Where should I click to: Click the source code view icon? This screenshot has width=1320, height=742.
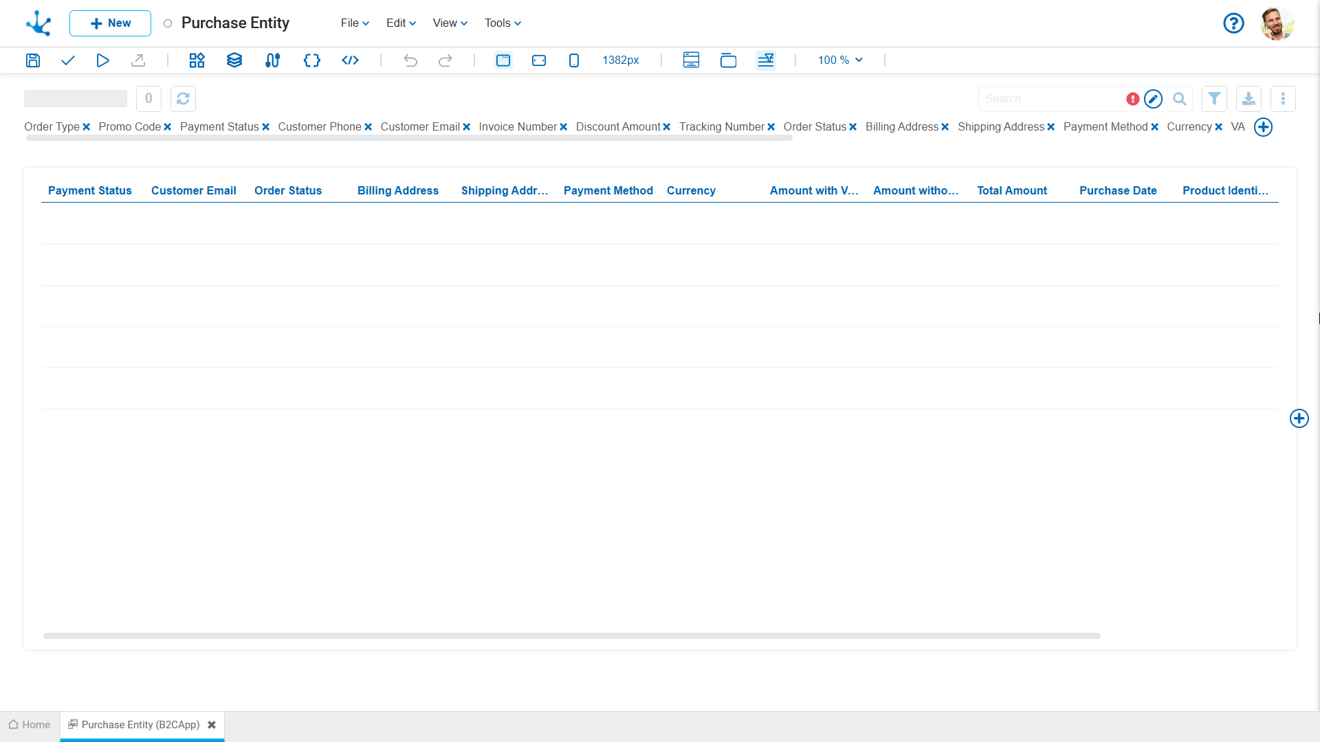point(349,60)
